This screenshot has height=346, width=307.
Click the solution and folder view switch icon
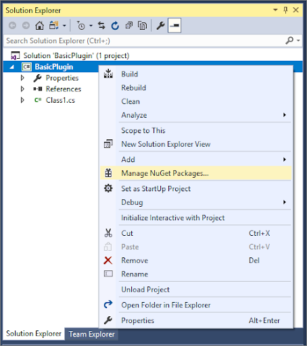tap(54, 26)
